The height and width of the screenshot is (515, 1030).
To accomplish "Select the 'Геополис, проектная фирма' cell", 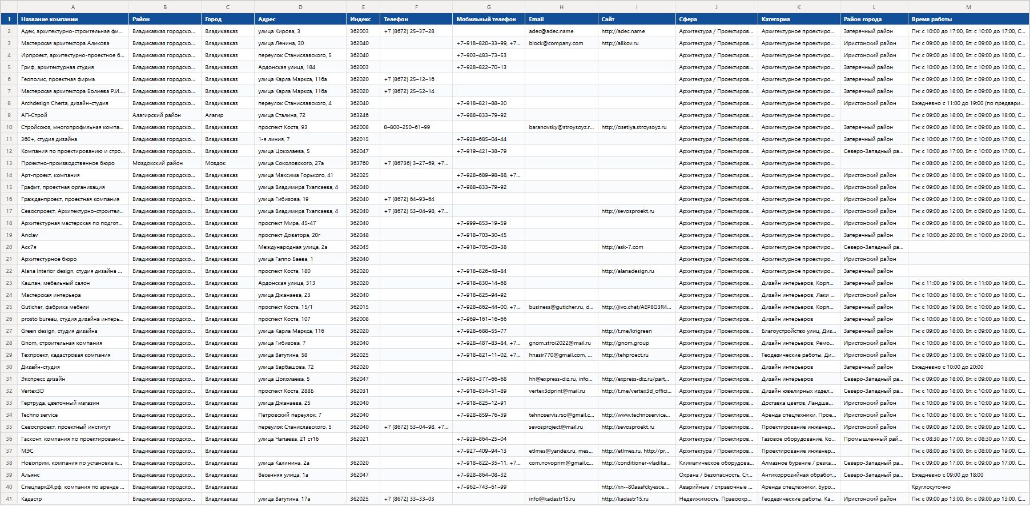I will pyautogui.click(x=73, y=79).
